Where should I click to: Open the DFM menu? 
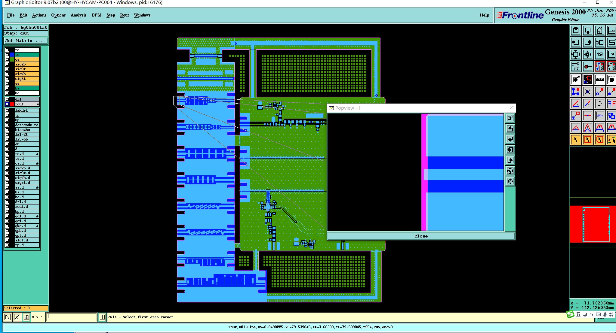click(96, 15)
